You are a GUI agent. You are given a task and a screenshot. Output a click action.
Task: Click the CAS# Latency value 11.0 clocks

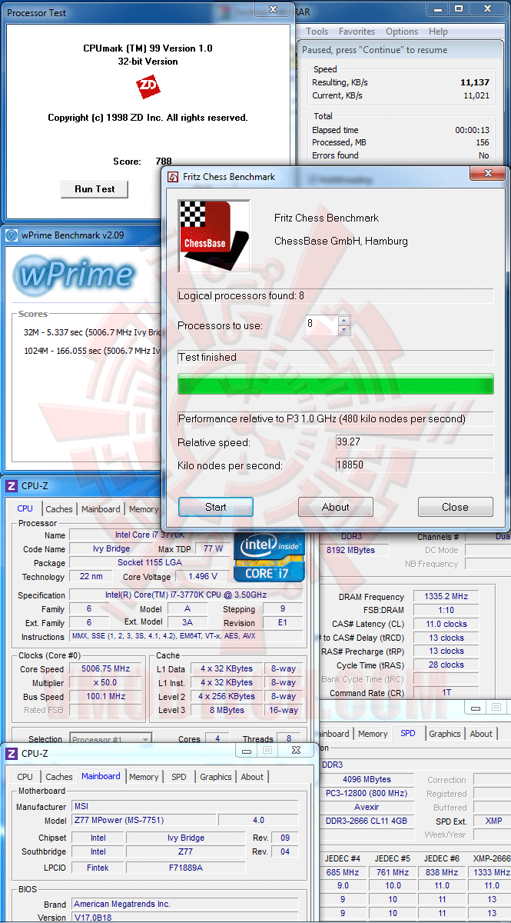point(446,625)
